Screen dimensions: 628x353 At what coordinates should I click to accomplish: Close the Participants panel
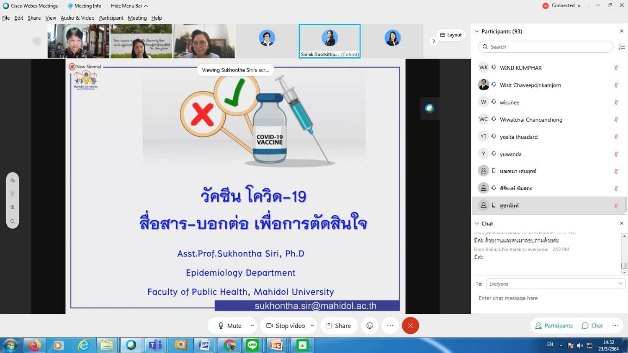[622, 31]
